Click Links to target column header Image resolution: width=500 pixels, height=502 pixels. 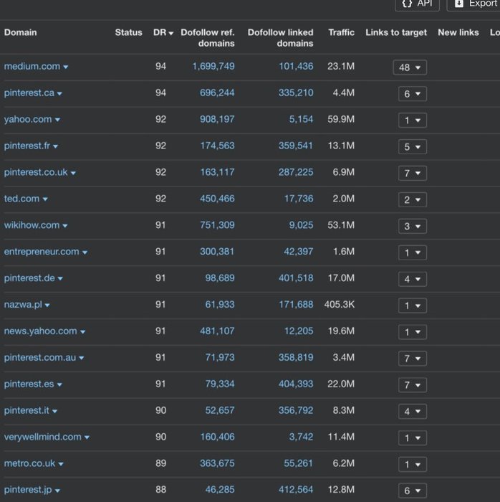[x=395, y=33]
